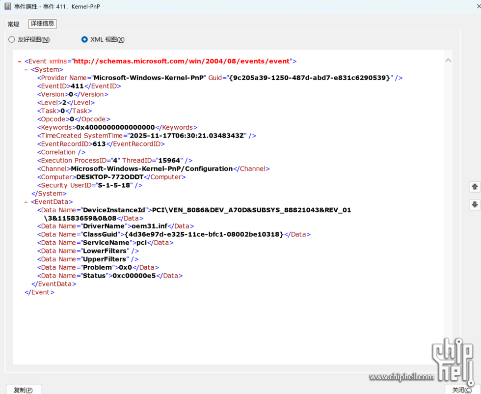Select the XML 视图 radio button
This screenshot has width=481, height=394.
[x=84, y=40]
